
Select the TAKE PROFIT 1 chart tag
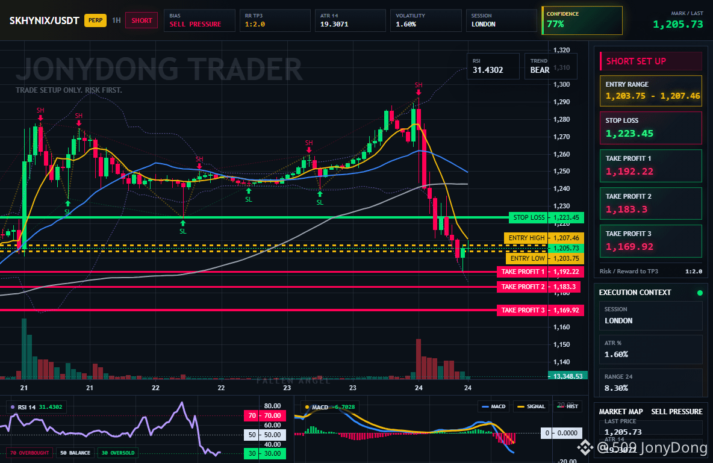(523, 272)
